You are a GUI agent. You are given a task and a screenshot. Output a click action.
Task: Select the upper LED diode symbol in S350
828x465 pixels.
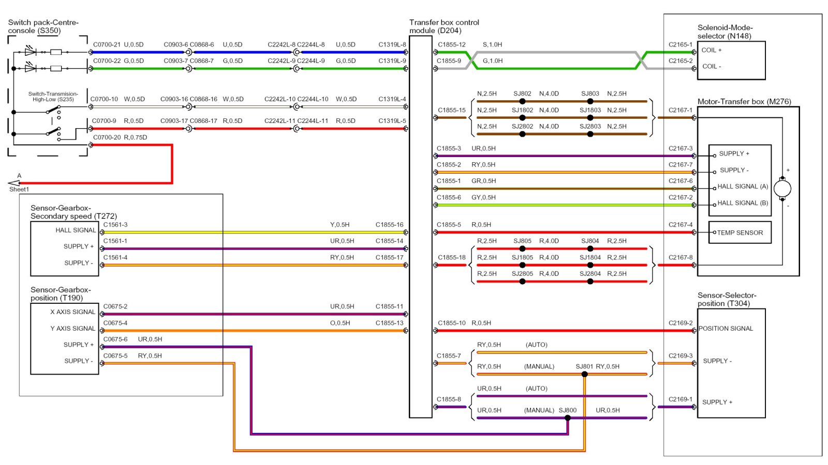(31, 52)
